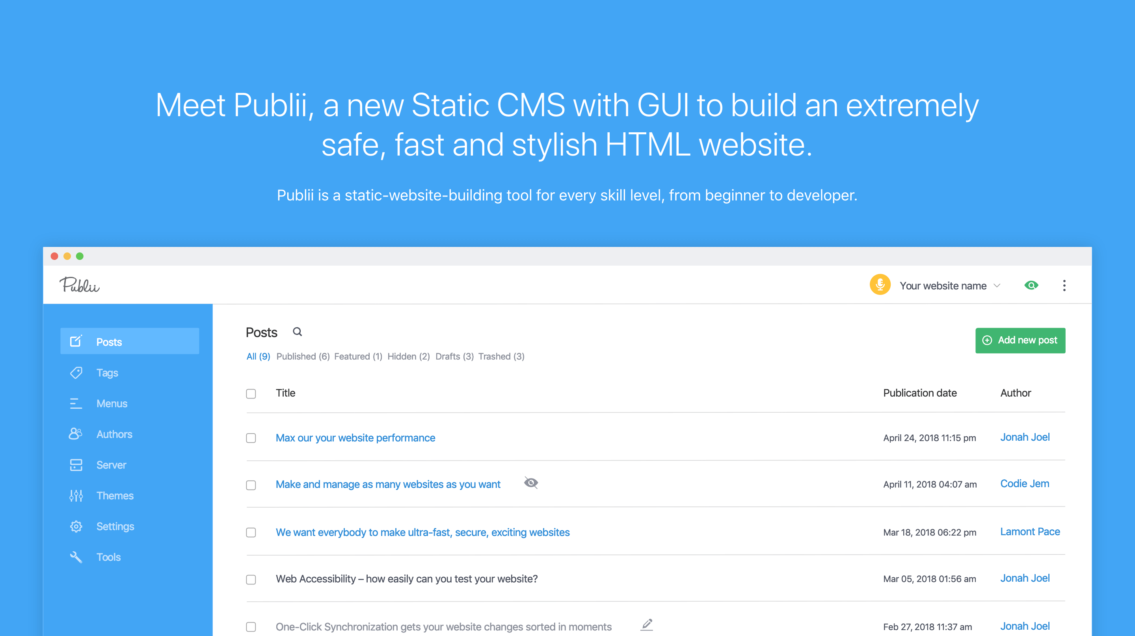Filter by Published (6) posts

(x=303, y=356)
